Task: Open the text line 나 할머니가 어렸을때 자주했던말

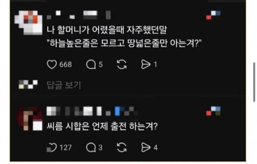Action: point(107,30)
